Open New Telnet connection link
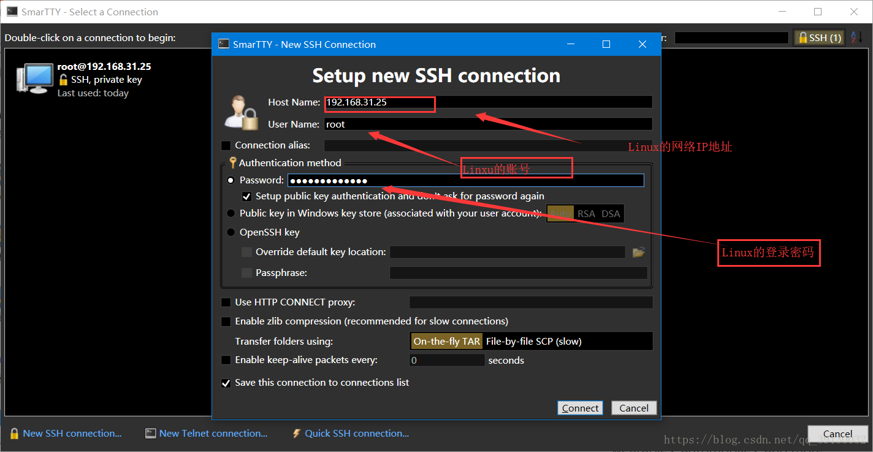 pyautogui.click(x=213, y=434)
